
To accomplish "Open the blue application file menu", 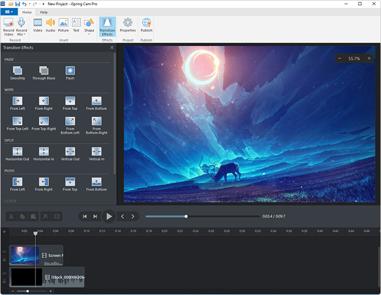I will pos(9,12).
